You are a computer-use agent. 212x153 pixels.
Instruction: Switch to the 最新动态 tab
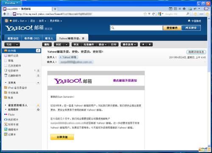13,38
